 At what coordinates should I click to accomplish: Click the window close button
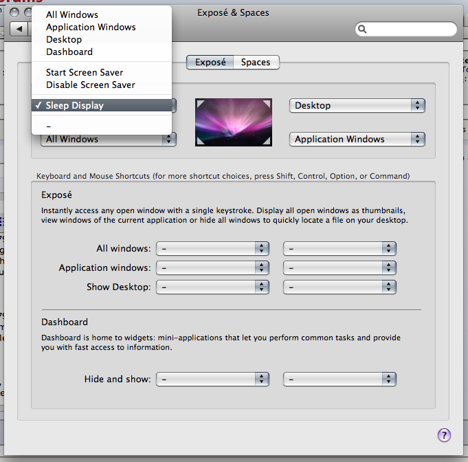click(14, 12)
